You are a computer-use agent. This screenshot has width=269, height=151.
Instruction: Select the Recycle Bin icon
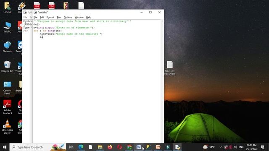8,66
